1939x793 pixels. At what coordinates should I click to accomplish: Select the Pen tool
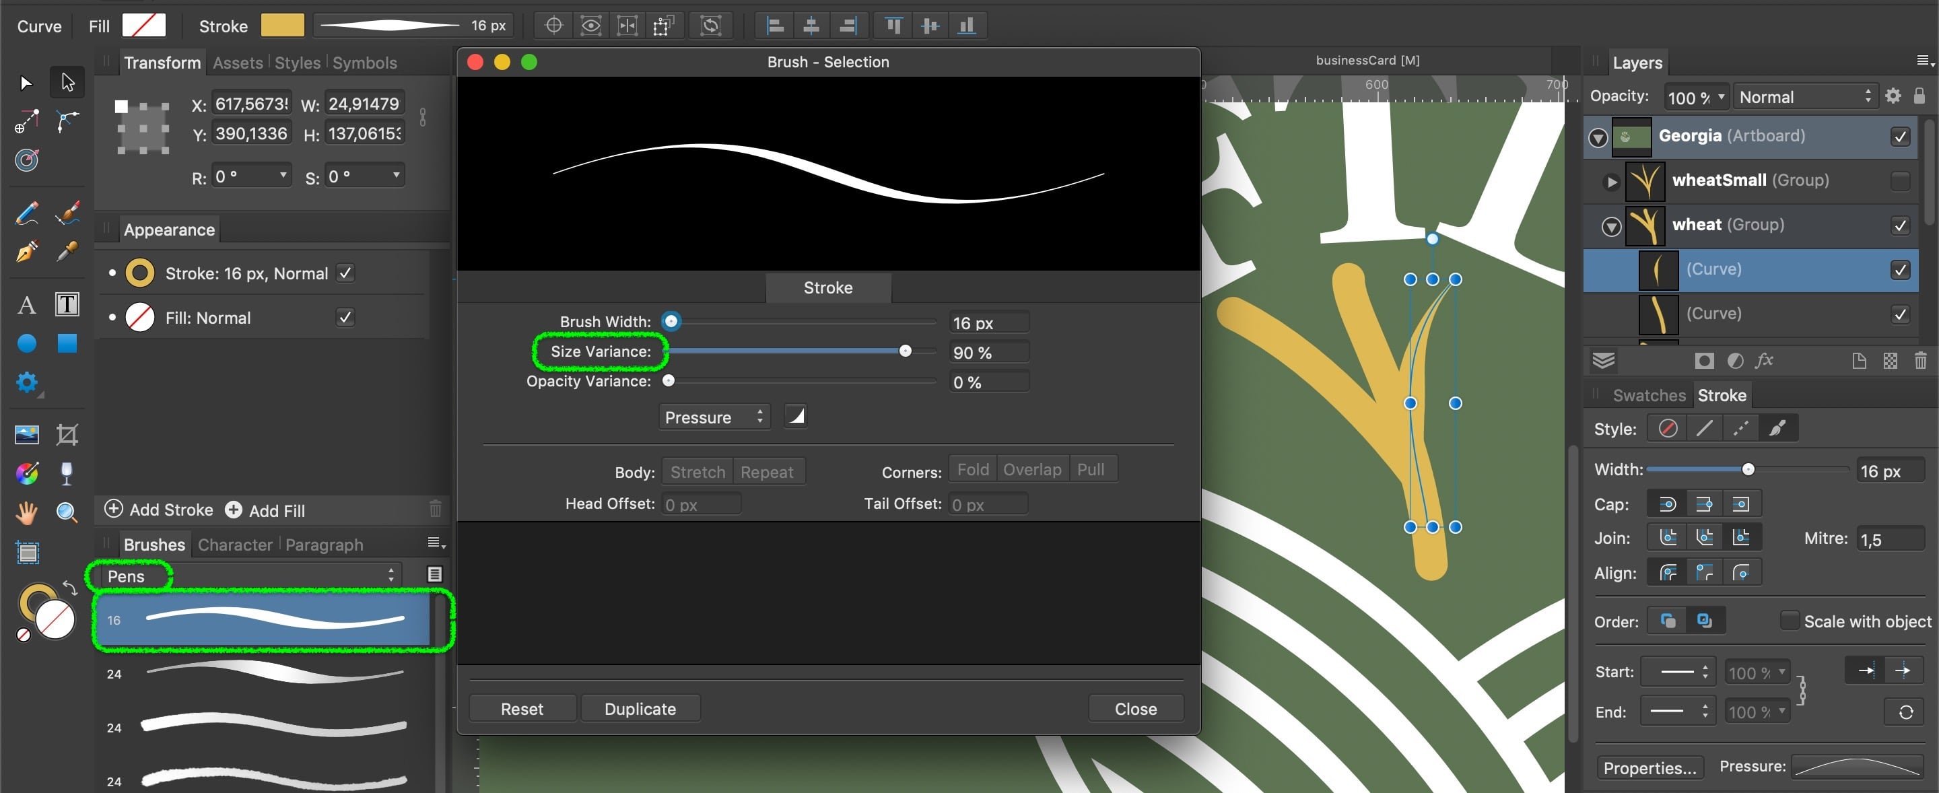point(27,251)
